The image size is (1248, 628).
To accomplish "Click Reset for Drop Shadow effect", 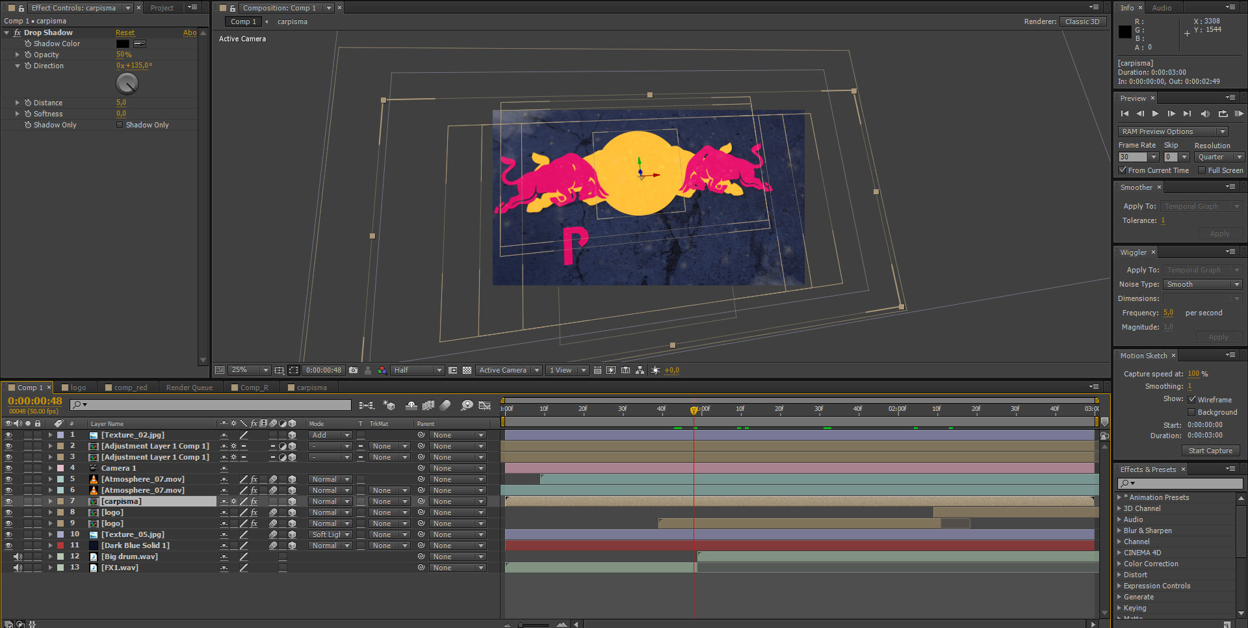I will [125, 33].
